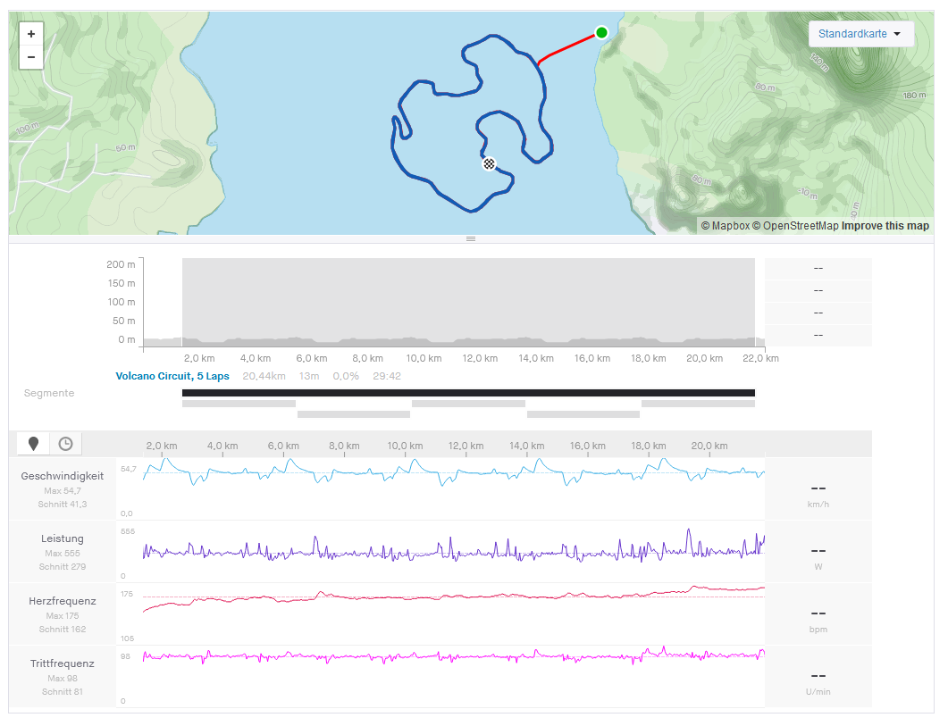
Task: Click the green start marker on map
Action: click(x=601, y=33)
